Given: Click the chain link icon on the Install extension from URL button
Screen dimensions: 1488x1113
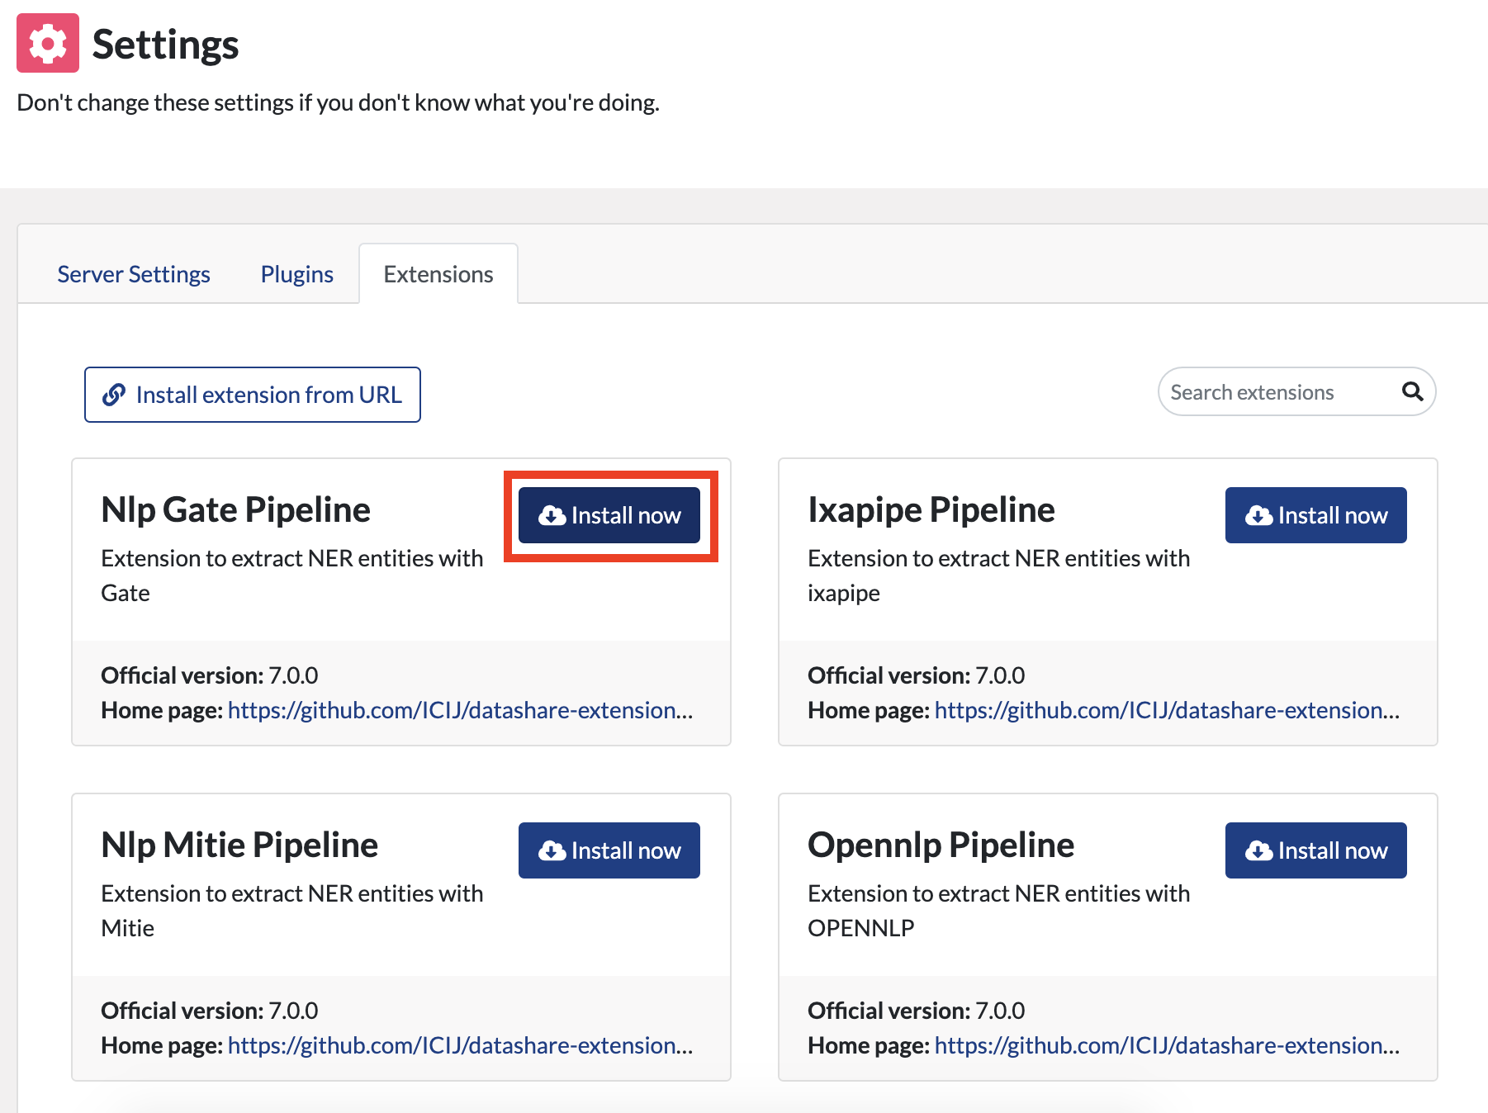Looking at the screenshot, I should [x=114, y=395].
